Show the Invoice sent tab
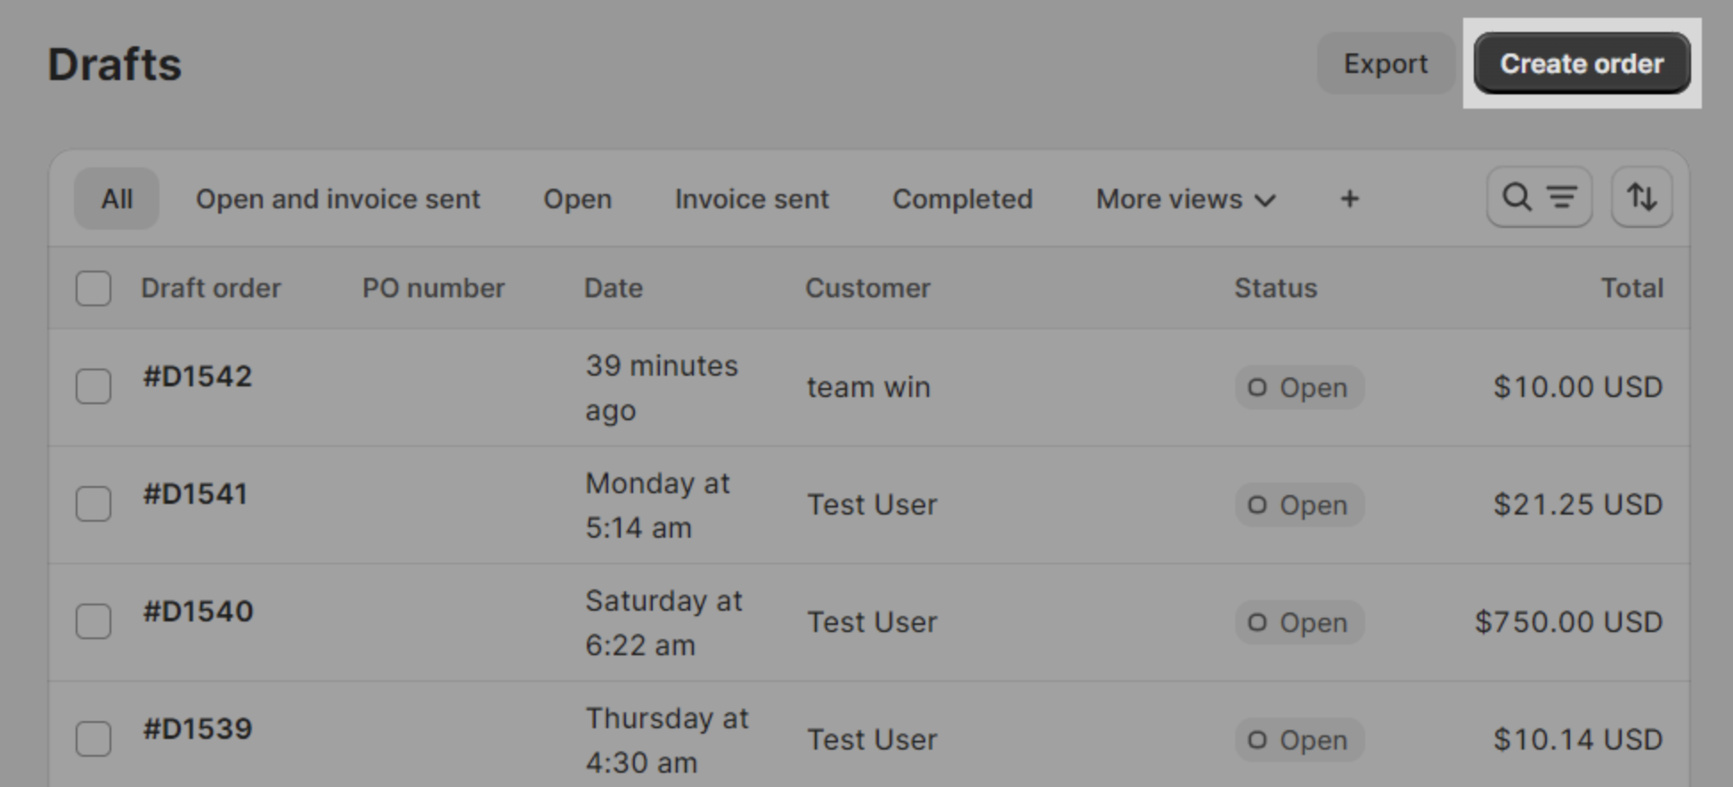Image resolution: width=1733 pixels, height=787 pixels. 752,199
